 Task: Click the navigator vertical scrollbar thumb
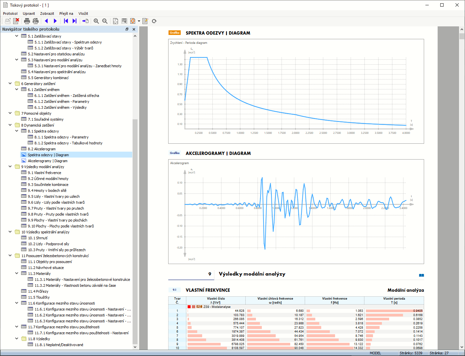click(x=135, y=231)
